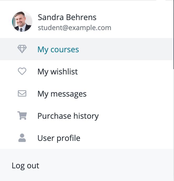Viewport: 174px width, 181px height.
Task: Click the person silhouette icon
Action: coord(22,138)
